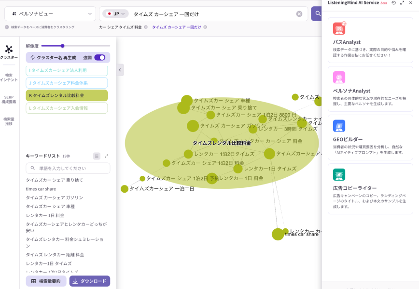Click keyword タイムズカー シェア 車種 in list
Screen dimensions: 419x289
(50, 207)
